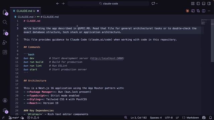This screenshot has width=214, height=120.
Task: Switch branch via 'main*' in status bar
Action: coord(14,118)
